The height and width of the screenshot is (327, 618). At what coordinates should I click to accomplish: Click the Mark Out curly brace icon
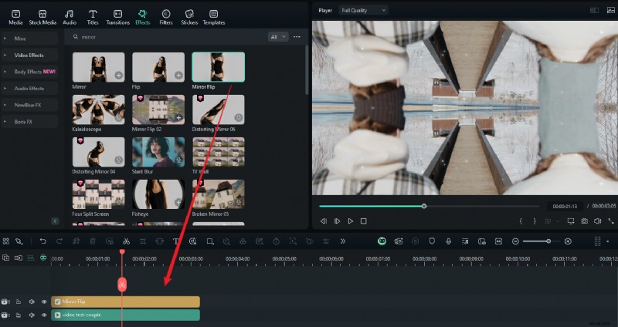pyautogui.click(x=535, y=221)
